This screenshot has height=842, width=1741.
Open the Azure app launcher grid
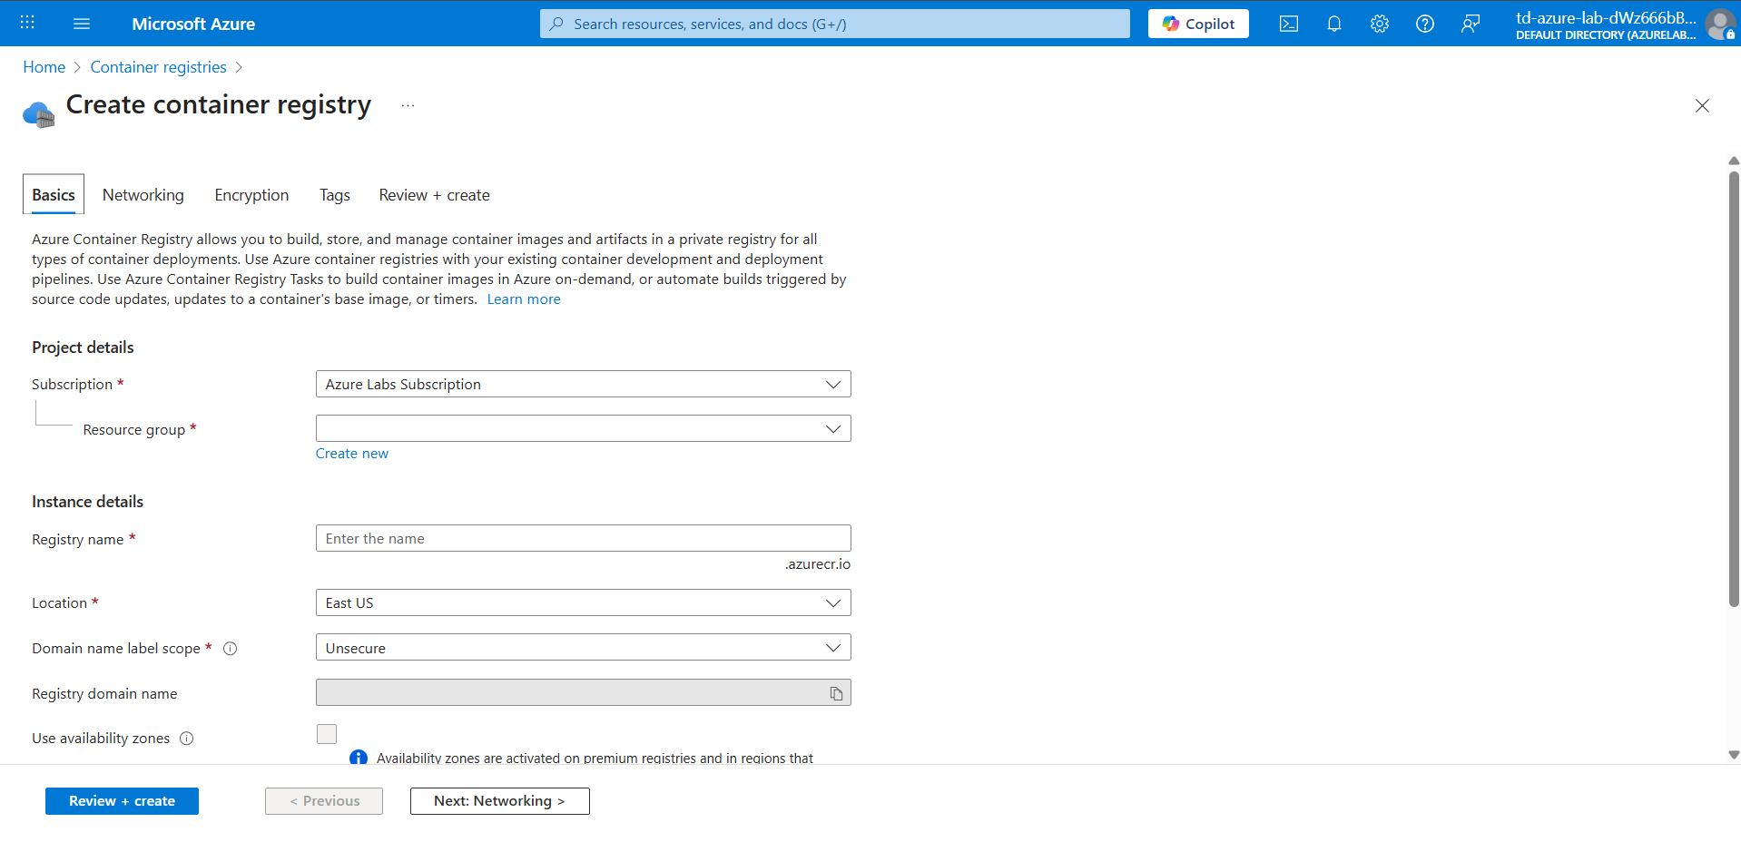26,23
